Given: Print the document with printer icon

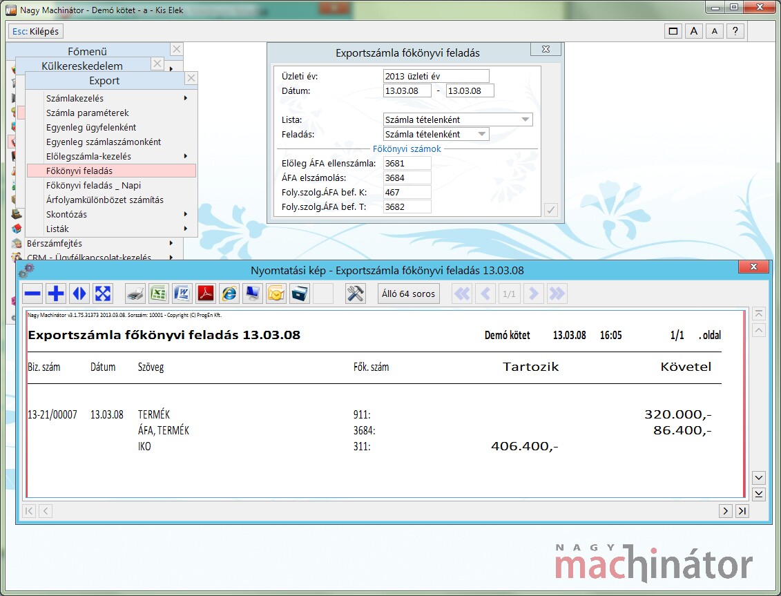Looking at the screenshot, I should pos(136,294).
